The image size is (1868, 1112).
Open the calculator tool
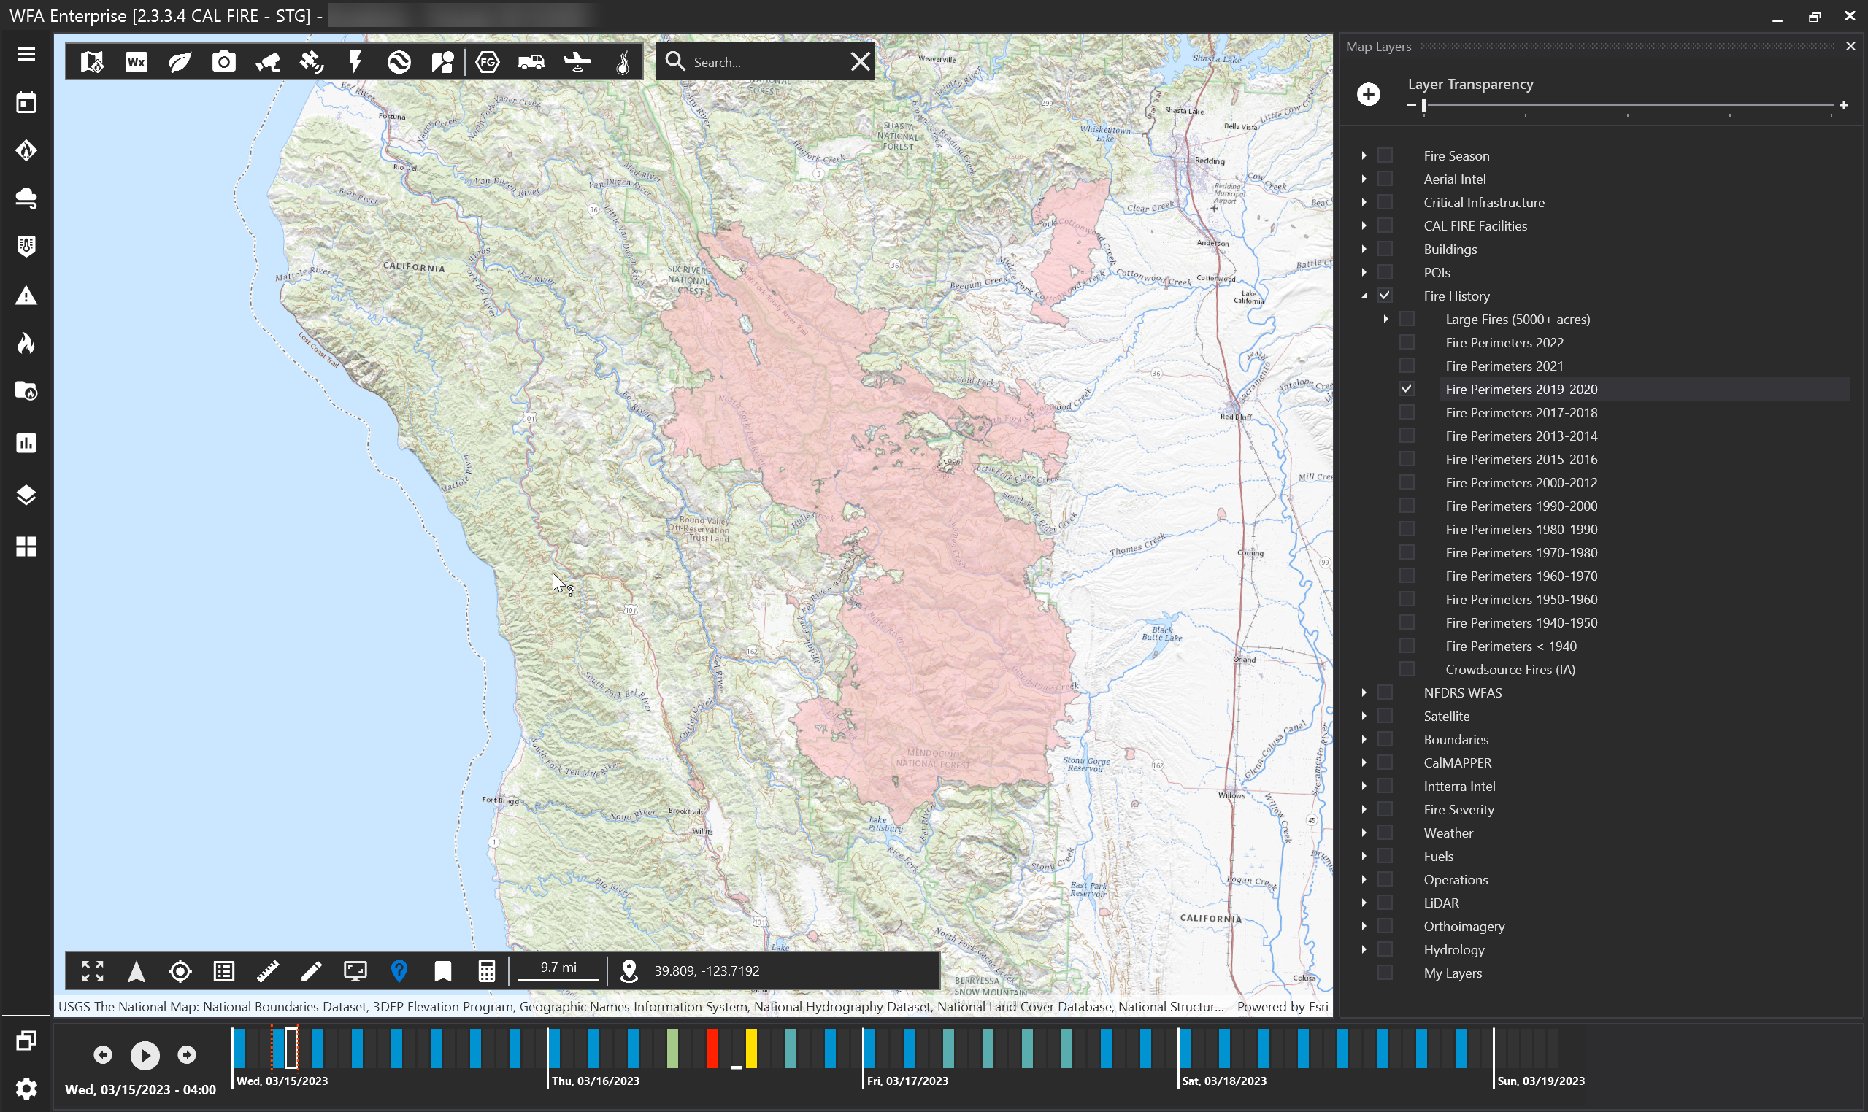pos(486,971)
